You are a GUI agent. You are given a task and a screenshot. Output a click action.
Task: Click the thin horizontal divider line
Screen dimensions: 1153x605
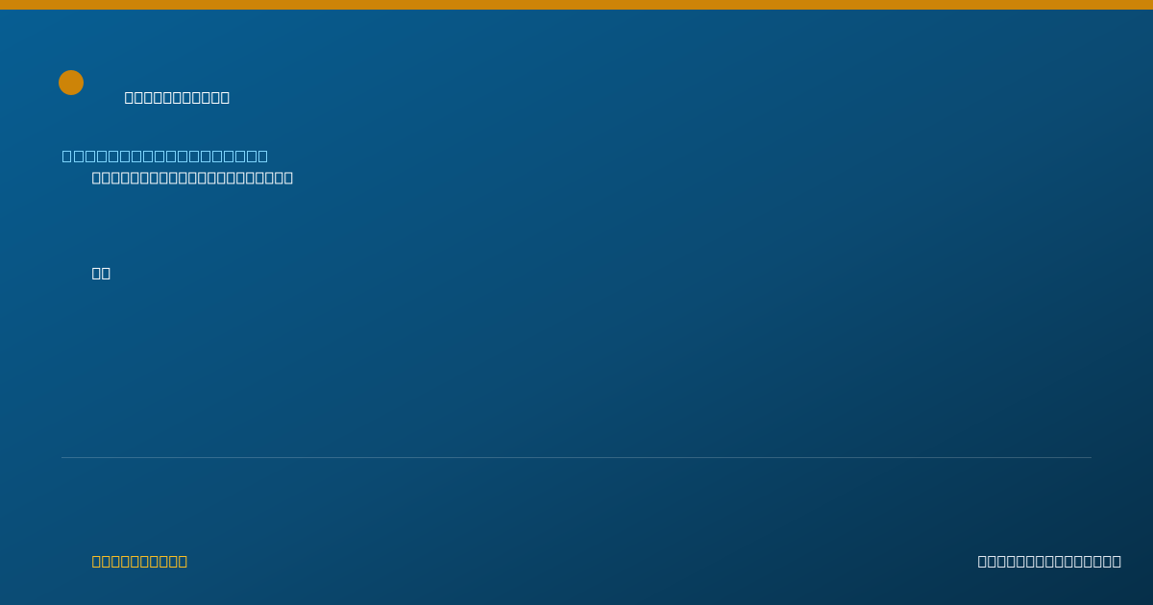coord(576,457)
